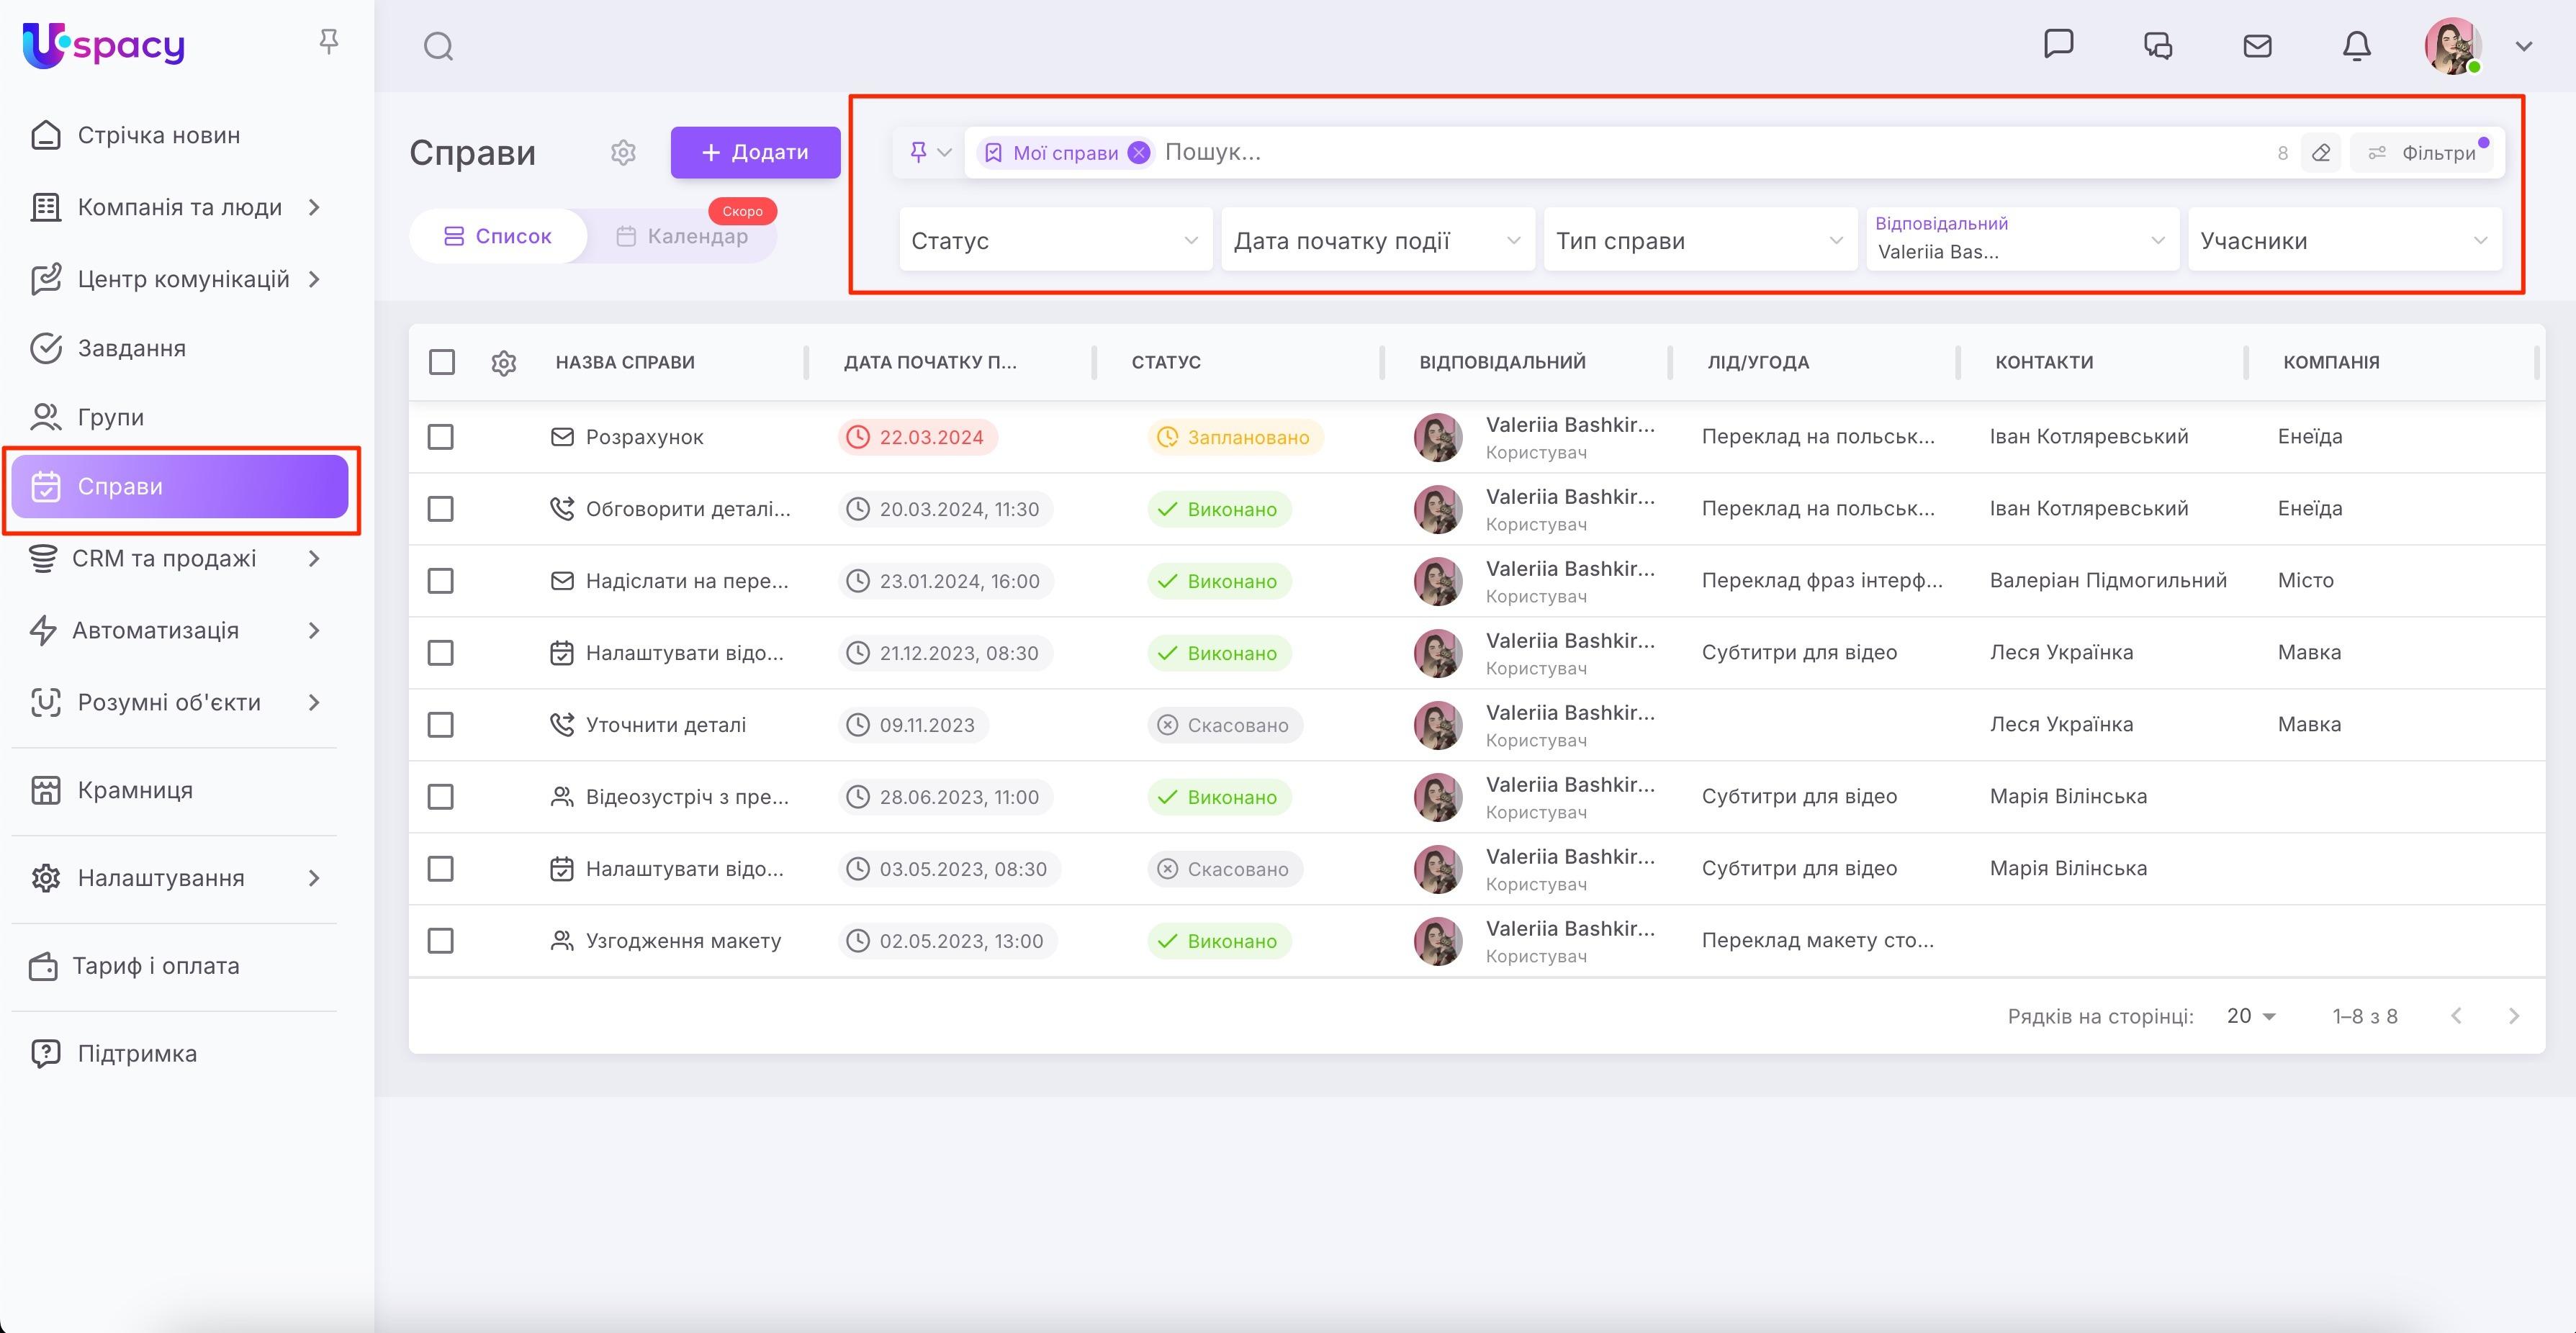The image size is (2576, 1333).
Task: Click the sidebar pin icon near logo
Action: (x=328, y=42)
